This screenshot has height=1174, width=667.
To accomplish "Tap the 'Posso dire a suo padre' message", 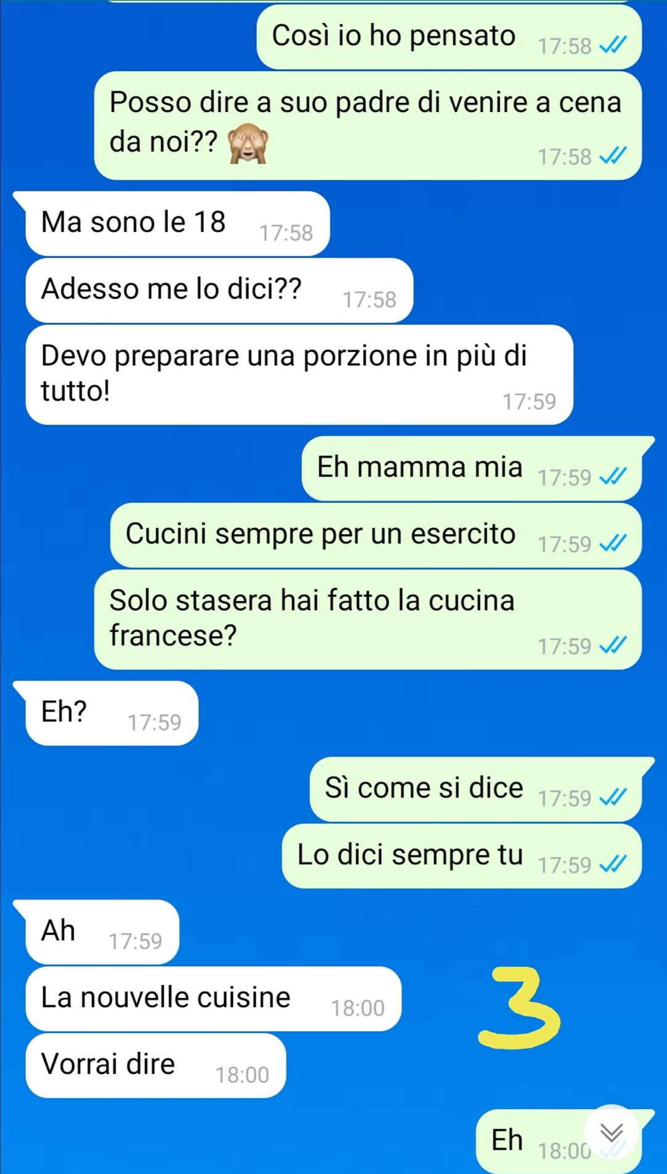I will pyautogui.click(x=368, y=125).
